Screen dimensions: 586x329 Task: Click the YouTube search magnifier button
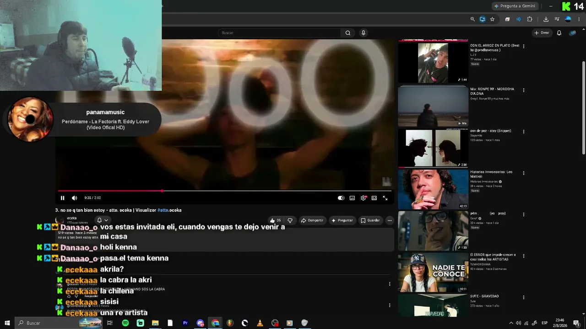(348, 33)
